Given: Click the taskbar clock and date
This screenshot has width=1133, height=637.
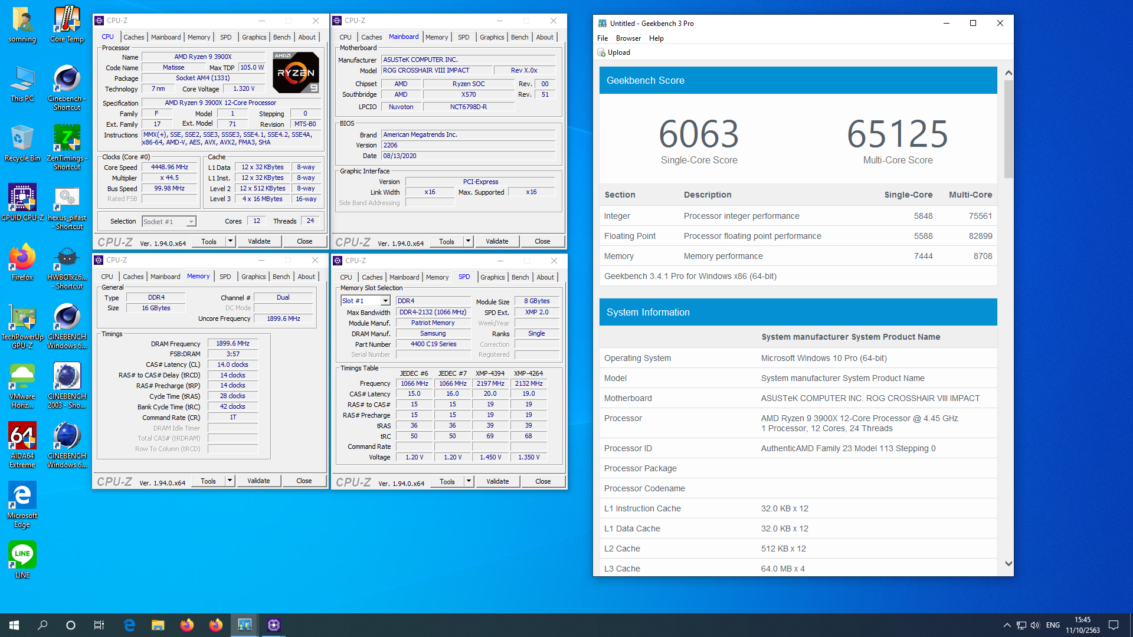Looking at the screenshot, I should [1082, 625].
